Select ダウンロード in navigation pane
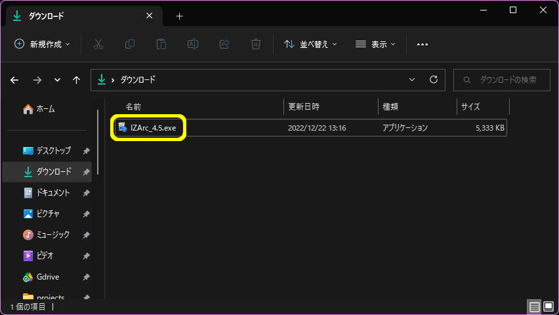The height and width of the screenshot is (315, 559). [x=47, y=172]
